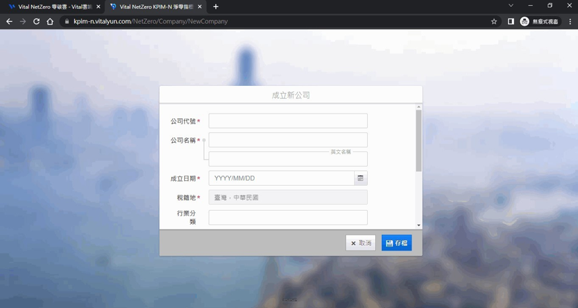
Task: Bookmark this page with star icon
Action: pos(494,21)
